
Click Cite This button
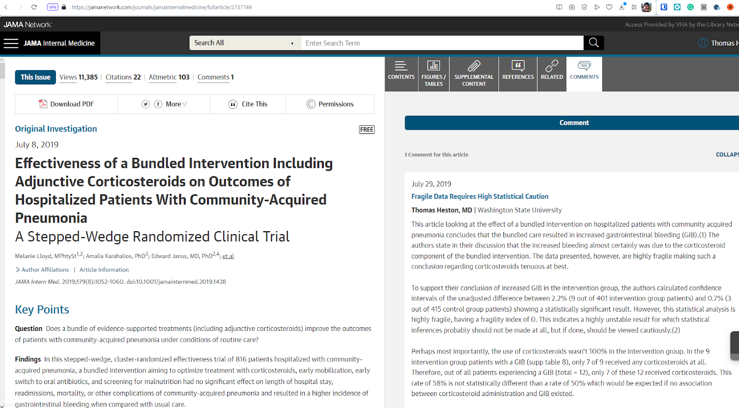(248, 104)
